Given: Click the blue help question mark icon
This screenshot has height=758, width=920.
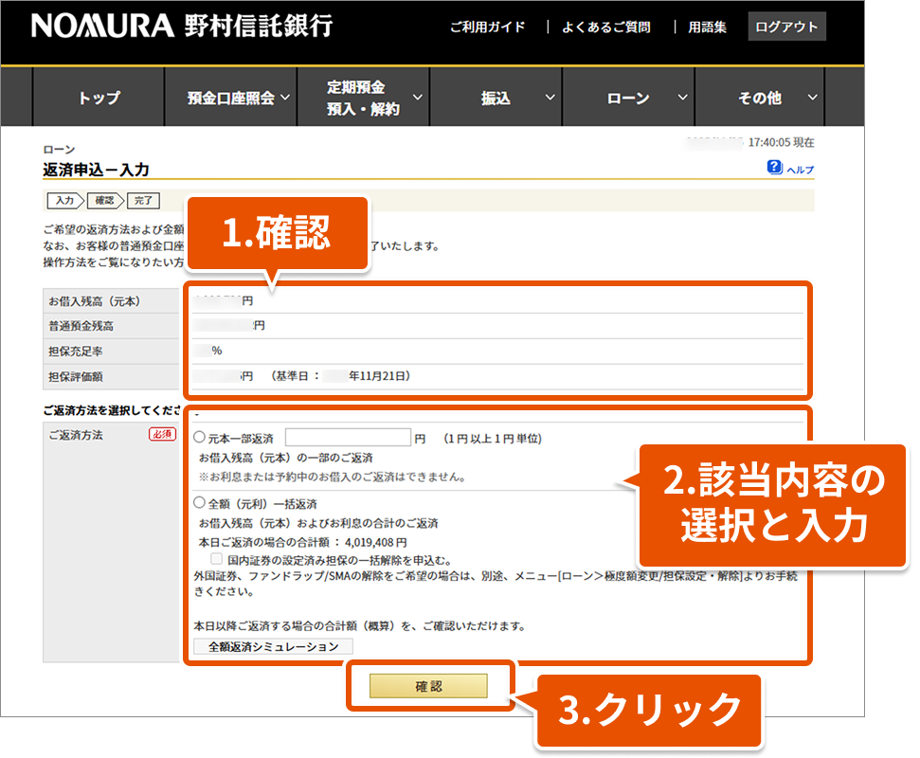Looking at the screenshot, I should 774,168.
